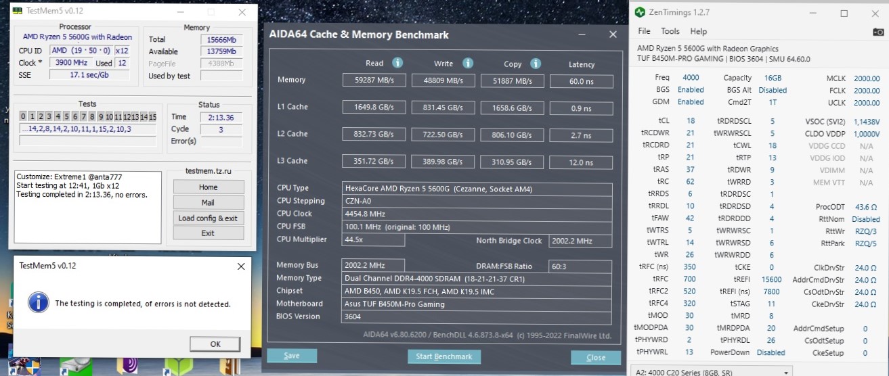Open the File menu in ZenTimings
Screen dimensions: 889x376
click(x=644, y=31)
